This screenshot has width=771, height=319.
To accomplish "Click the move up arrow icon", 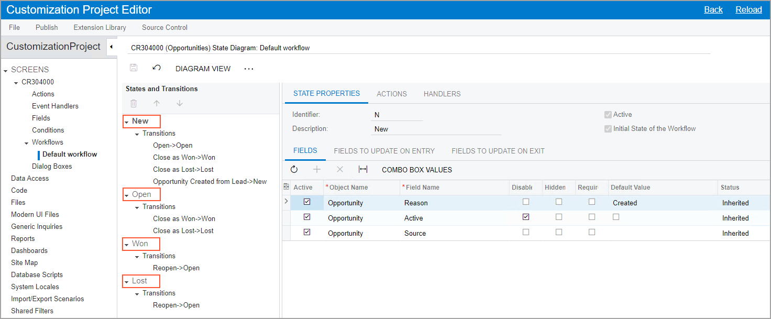I will click(x=157, y=104).
